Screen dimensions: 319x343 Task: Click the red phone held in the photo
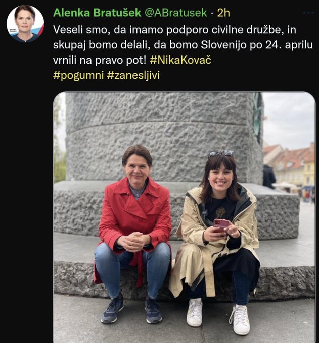point(221,225)
